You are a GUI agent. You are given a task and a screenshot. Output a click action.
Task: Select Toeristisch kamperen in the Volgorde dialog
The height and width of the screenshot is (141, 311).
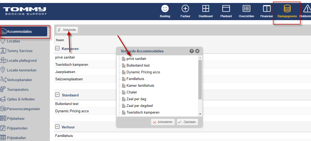click(143, 113)
